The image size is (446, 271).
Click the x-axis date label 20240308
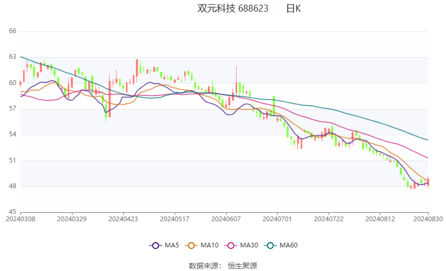pos(20,219)
